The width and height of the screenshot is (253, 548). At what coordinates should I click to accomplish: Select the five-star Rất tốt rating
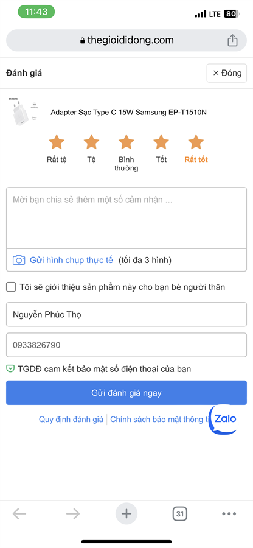click(196, 142)
